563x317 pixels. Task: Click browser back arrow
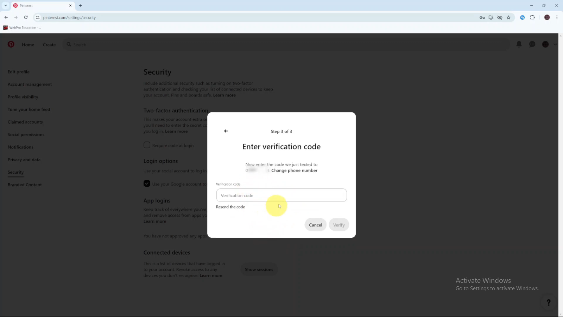tap(6, 17)
